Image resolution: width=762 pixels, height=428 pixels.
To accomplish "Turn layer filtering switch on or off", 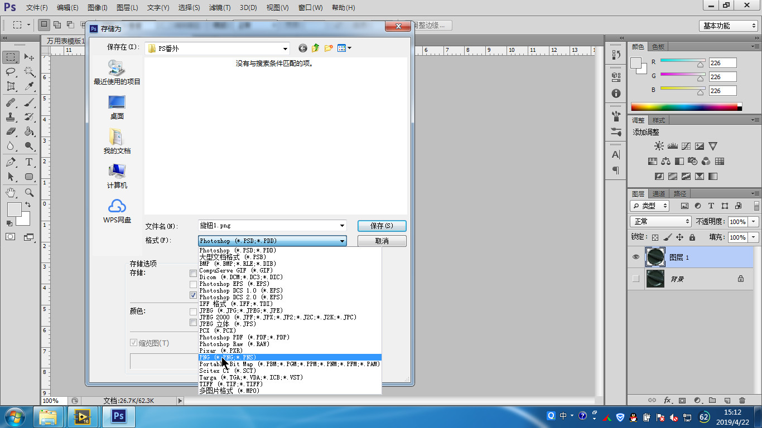I will [x=756, y=206].
